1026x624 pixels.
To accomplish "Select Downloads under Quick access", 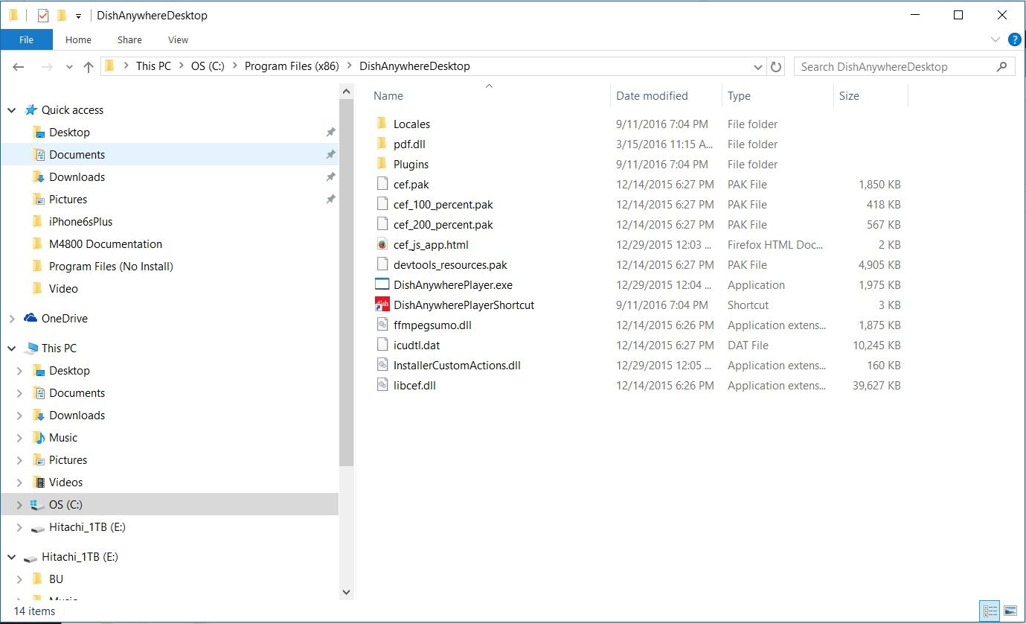I will (77, 177).
